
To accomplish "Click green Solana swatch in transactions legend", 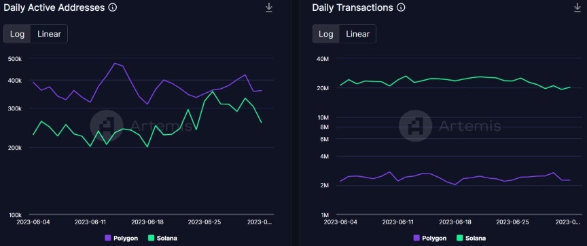I will 460,238.
